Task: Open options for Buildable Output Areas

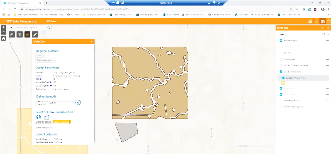Action: [327, 78]
